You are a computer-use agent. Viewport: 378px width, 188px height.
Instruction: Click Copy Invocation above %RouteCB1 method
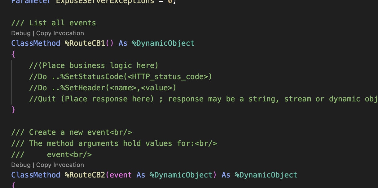click(x=60, y=33)
